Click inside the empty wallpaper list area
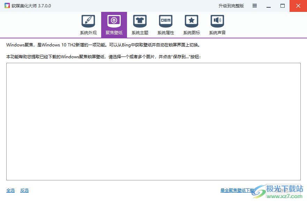The width and height of the screenshot is (307, 202). [x=153, y=121]
